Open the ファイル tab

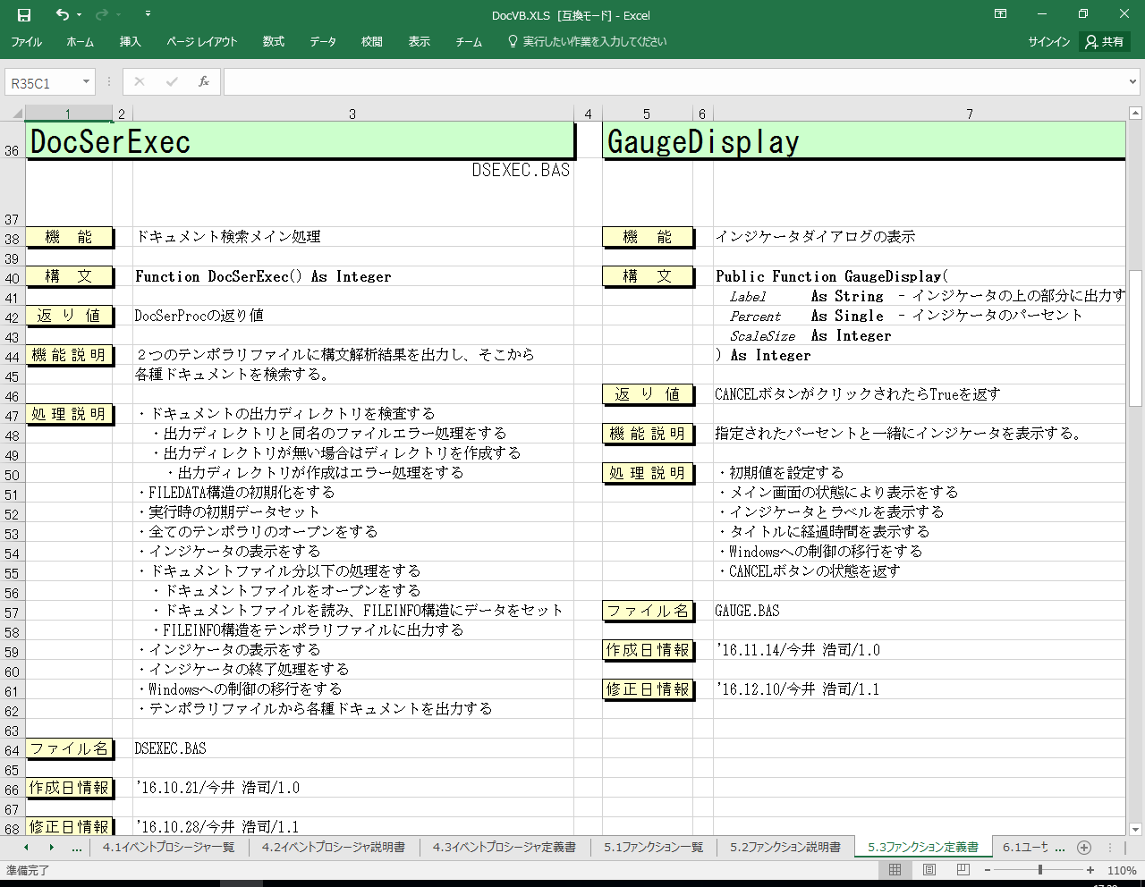tap(27, 42)
